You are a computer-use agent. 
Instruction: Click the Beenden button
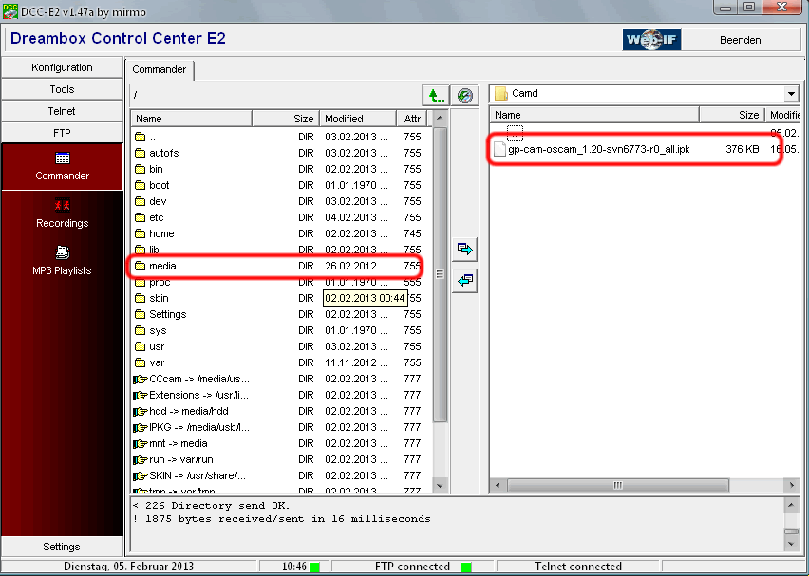741,40
